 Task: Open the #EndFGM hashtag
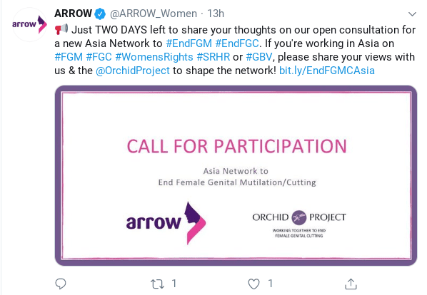click(189, 43)
